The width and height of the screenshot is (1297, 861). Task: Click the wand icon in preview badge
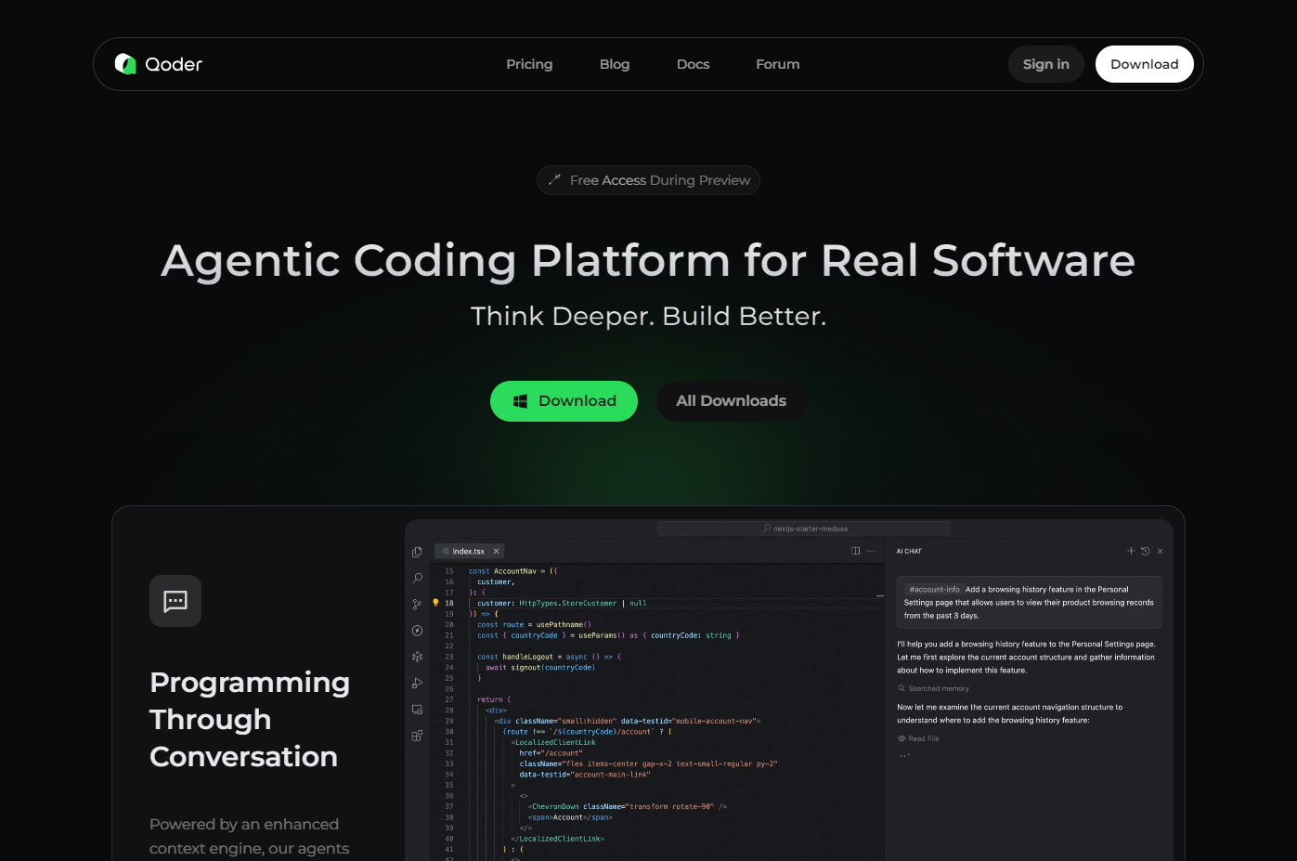(x=554, y=179)
